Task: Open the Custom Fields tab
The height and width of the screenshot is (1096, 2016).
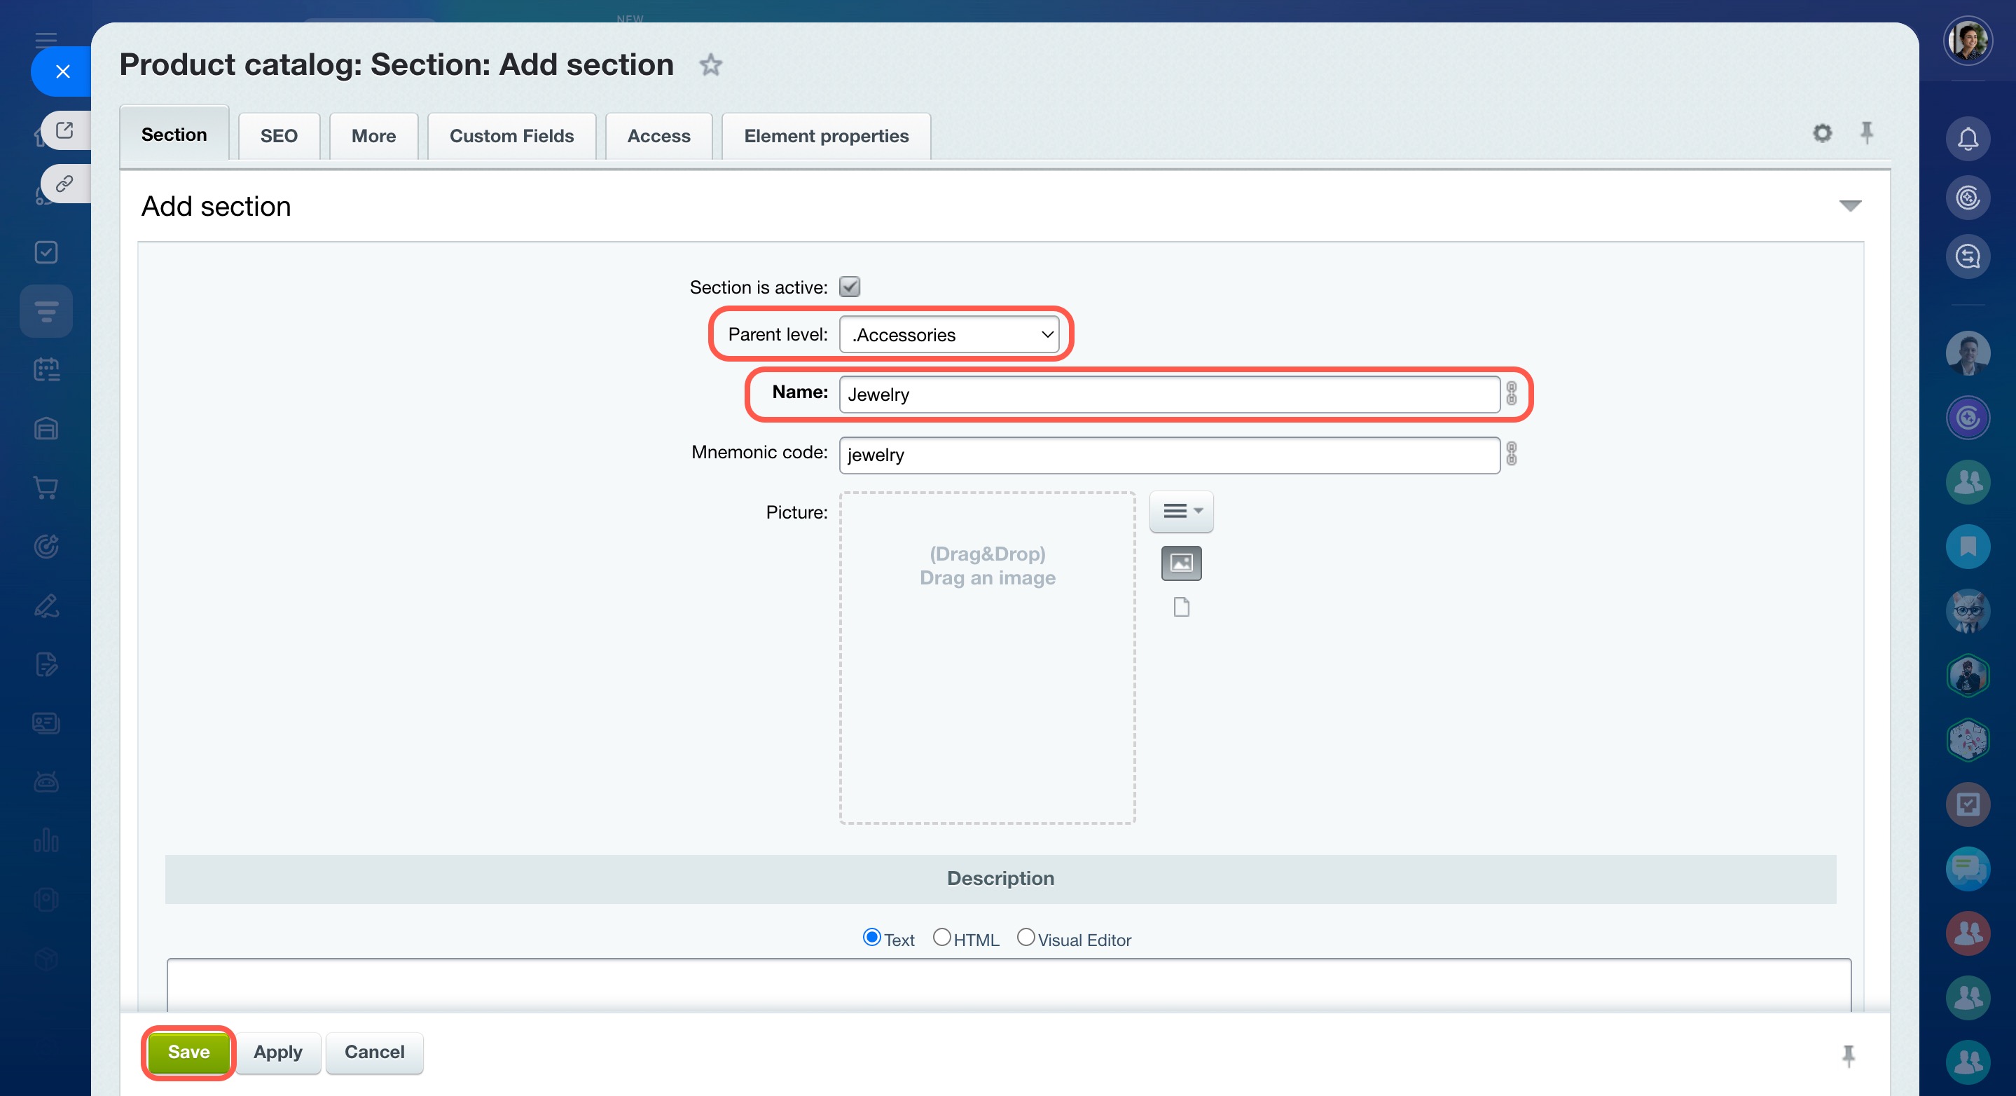Action: [511, 136]
